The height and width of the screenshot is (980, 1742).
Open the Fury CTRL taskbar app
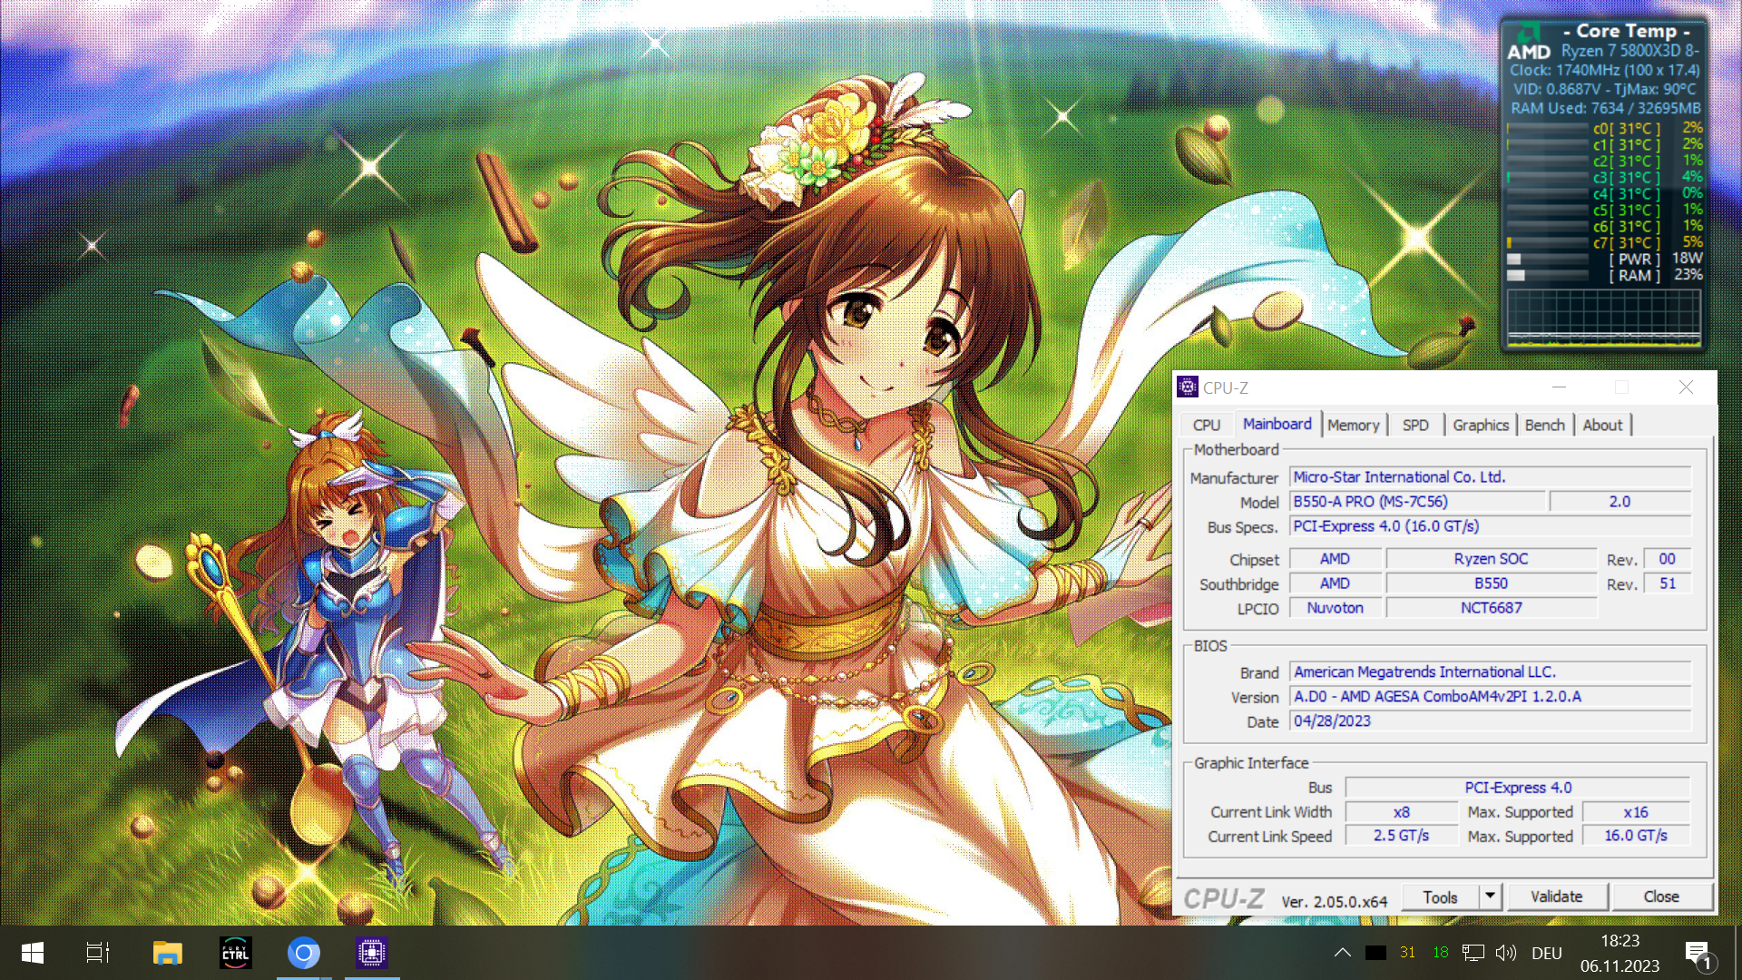[x=236, y=953]
